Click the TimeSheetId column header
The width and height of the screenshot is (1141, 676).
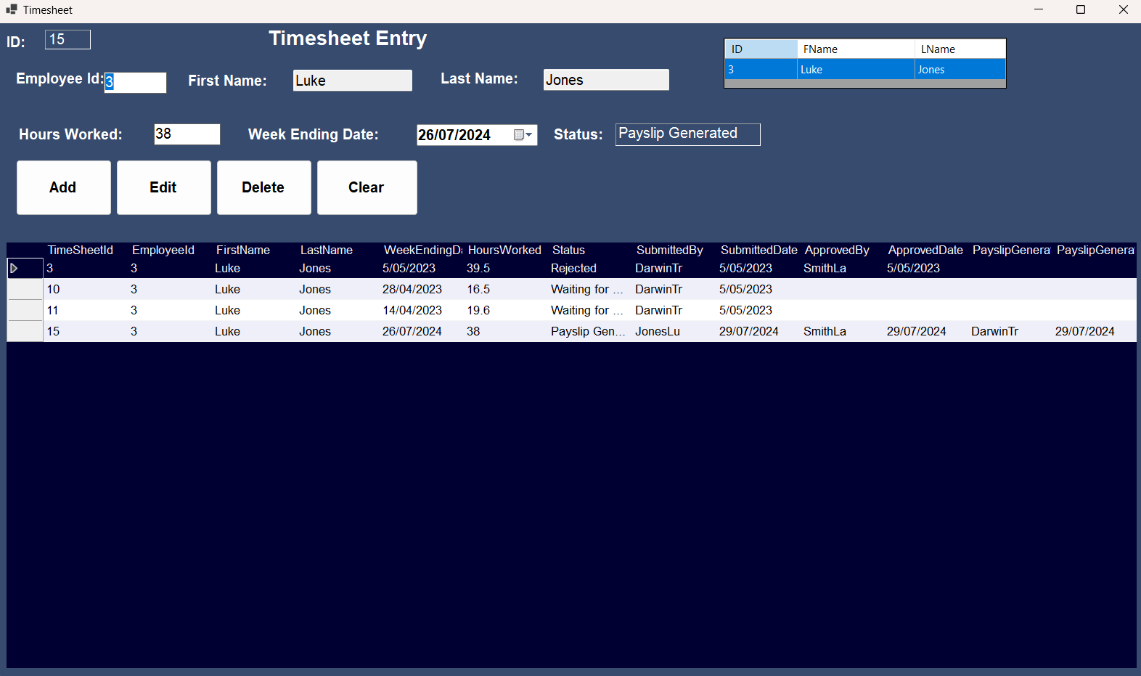81,250
